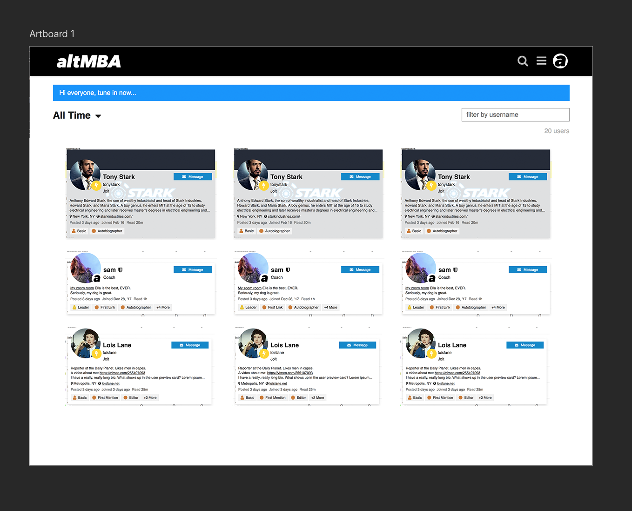Click the circular profile logo icon in header

560,61
